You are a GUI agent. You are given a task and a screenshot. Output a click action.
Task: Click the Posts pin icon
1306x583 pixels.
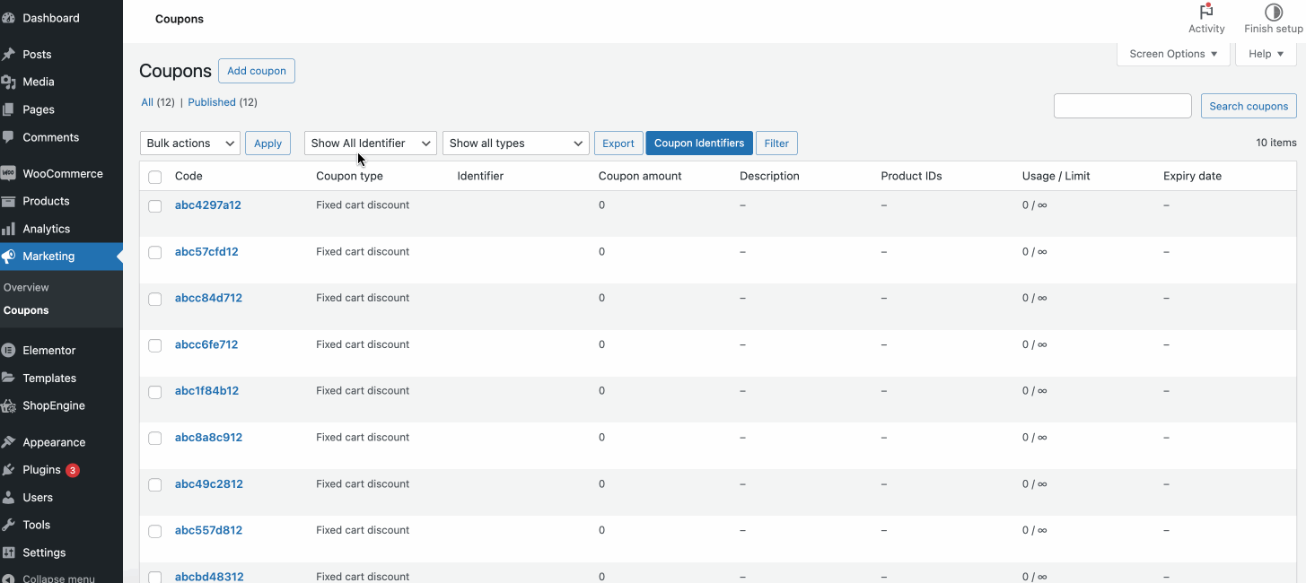[x=8, y=55]
